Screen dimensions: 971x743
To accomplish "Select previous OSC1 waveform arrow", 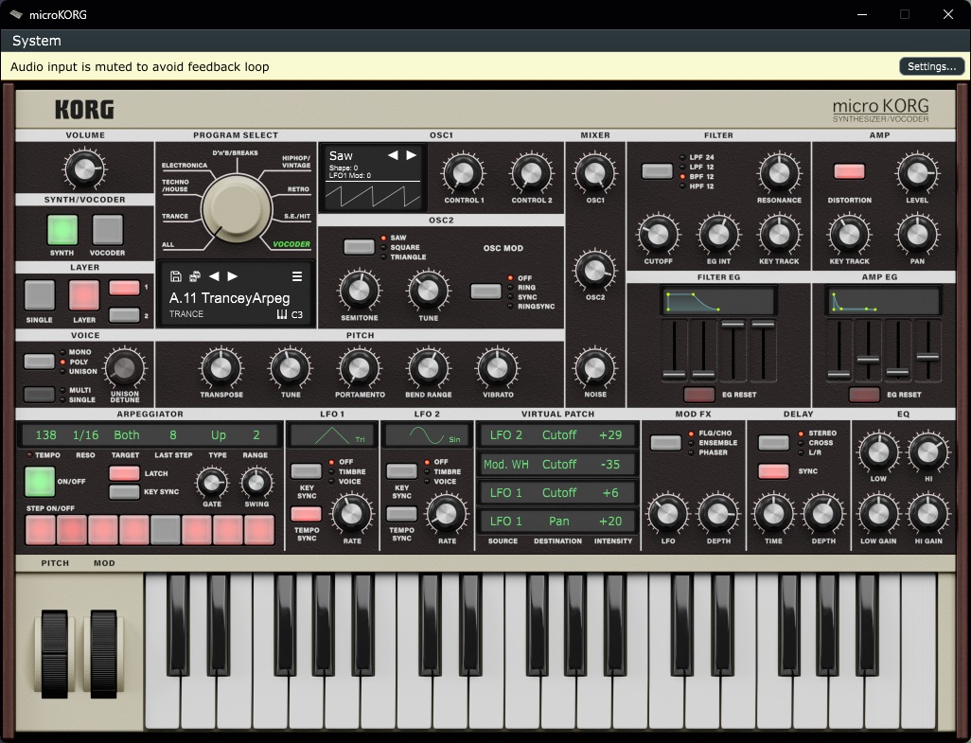I will (393, 155).
